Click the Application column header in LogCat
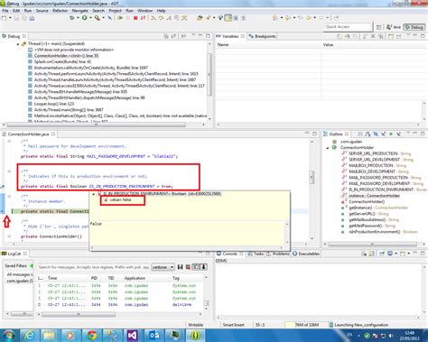Screen dimensions: 428x342 pos(135,278)
